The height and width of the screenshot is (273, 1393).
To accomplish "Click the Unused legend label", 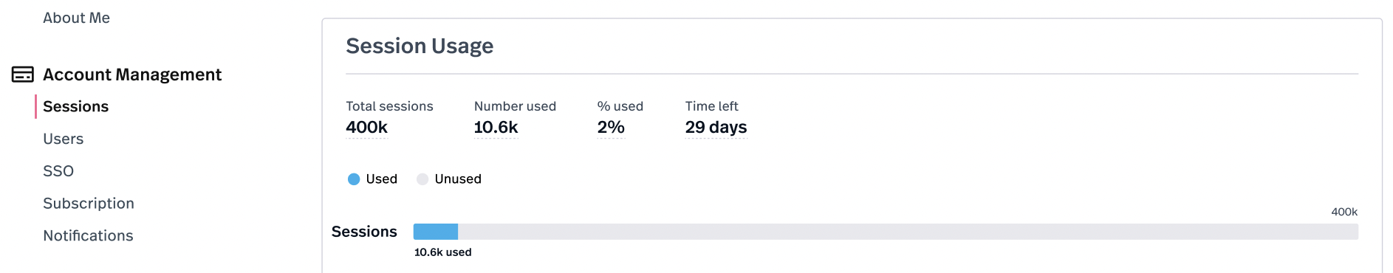I will [458, 179].
